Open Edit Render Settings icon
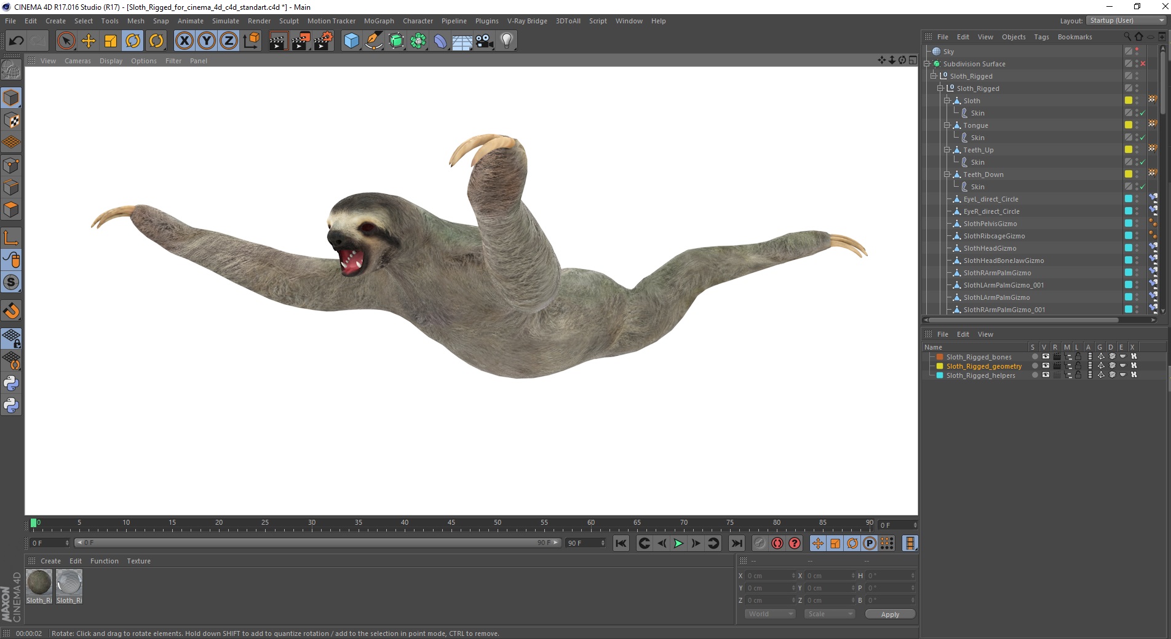The image size is (1171, 639). point(324,41)
